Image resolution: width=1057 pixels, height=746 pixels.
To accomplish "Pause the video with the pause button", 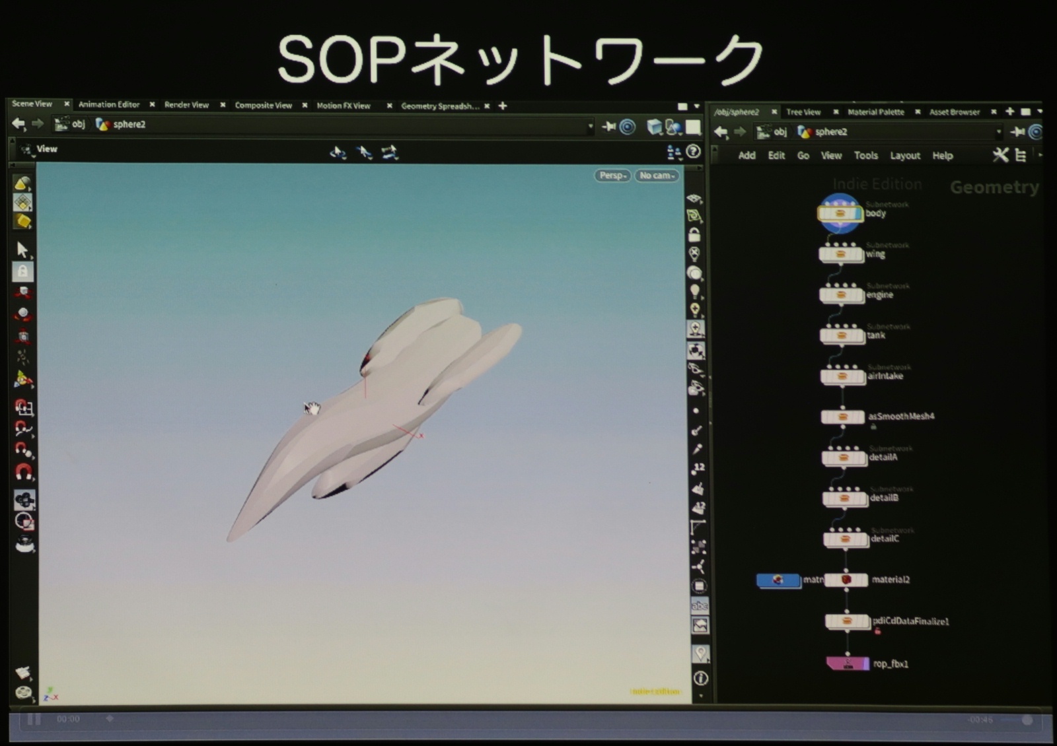I will pos(34,719).
